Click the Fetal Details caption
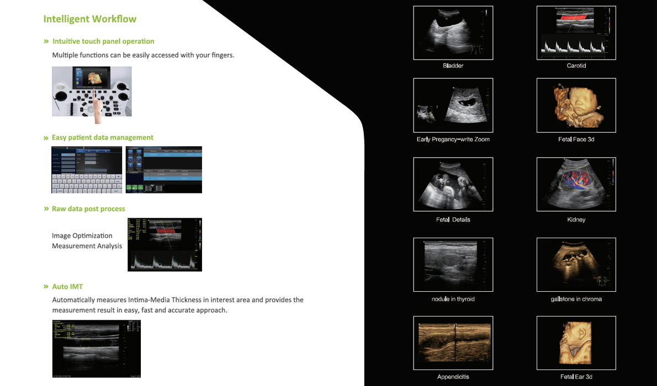657x386 pixels. [x=453, y=219]
